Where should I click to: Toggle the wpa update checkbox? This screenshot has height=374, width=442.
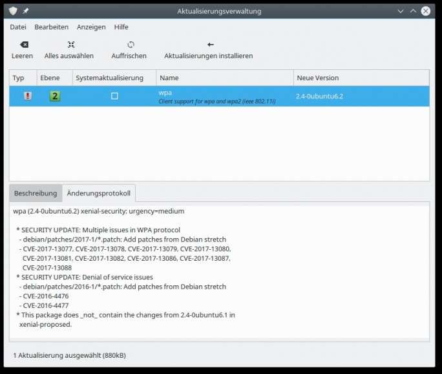(114, 96)
